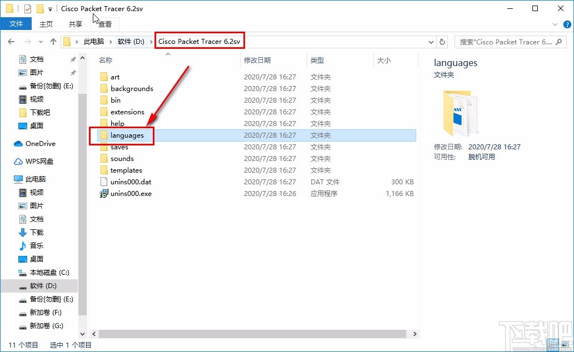Open Customize Quick Access Toolbar dropdown
Image resolution: width=574 pixels, height=352 pixels.
[51, 9]
